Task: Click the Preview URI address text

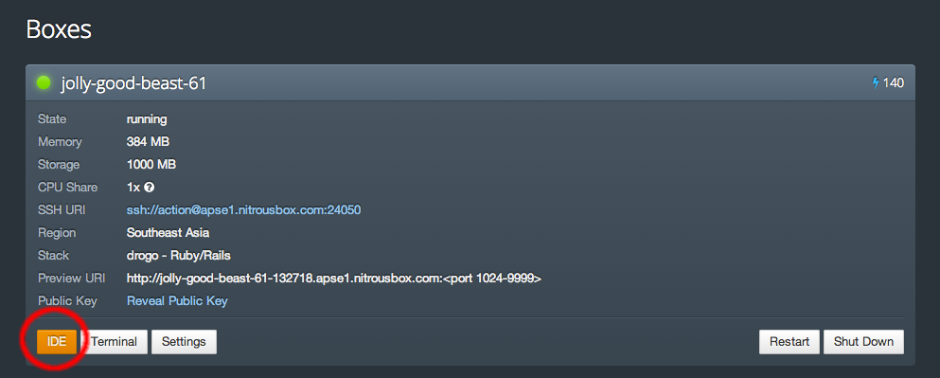Action: click(334, 279)
